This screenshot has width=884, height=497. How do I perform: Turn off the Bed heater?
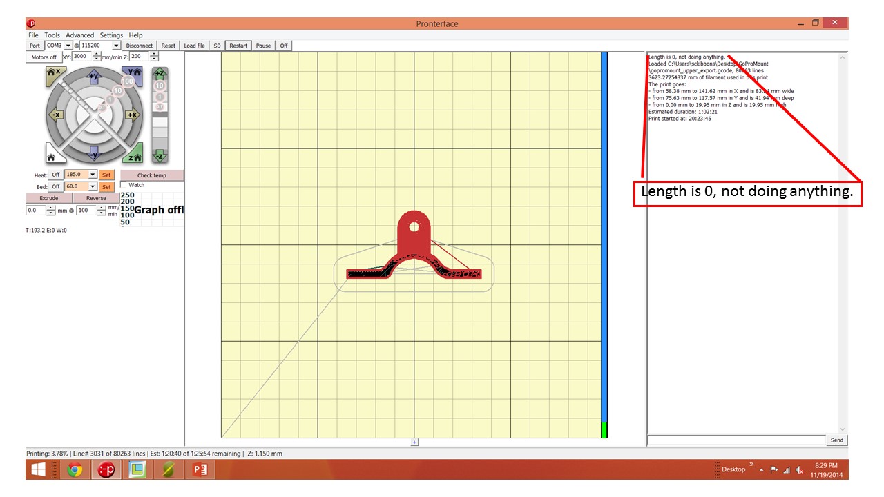click(x=56, y=187)
